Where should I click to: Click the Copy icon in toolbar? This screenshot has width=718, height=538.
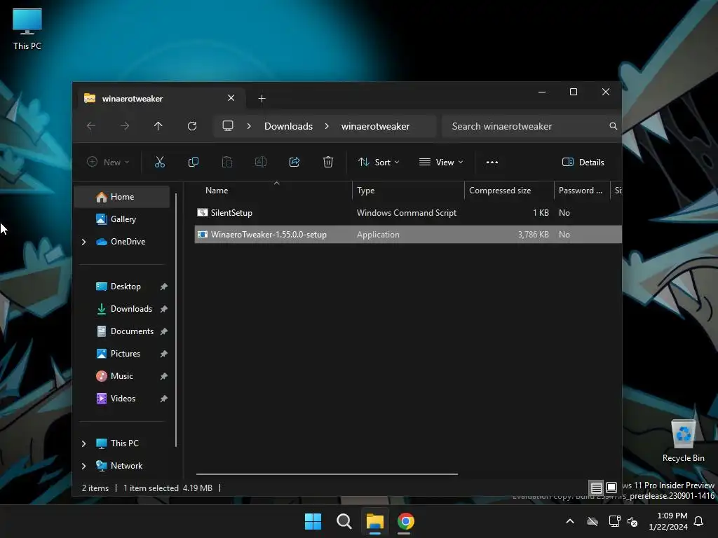pos(194,162)
